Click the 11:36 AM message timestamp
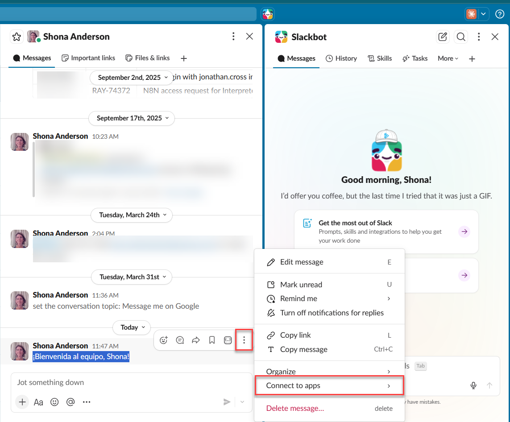Image resolution: width=510 pixels, height=422 pixels. 105,295
